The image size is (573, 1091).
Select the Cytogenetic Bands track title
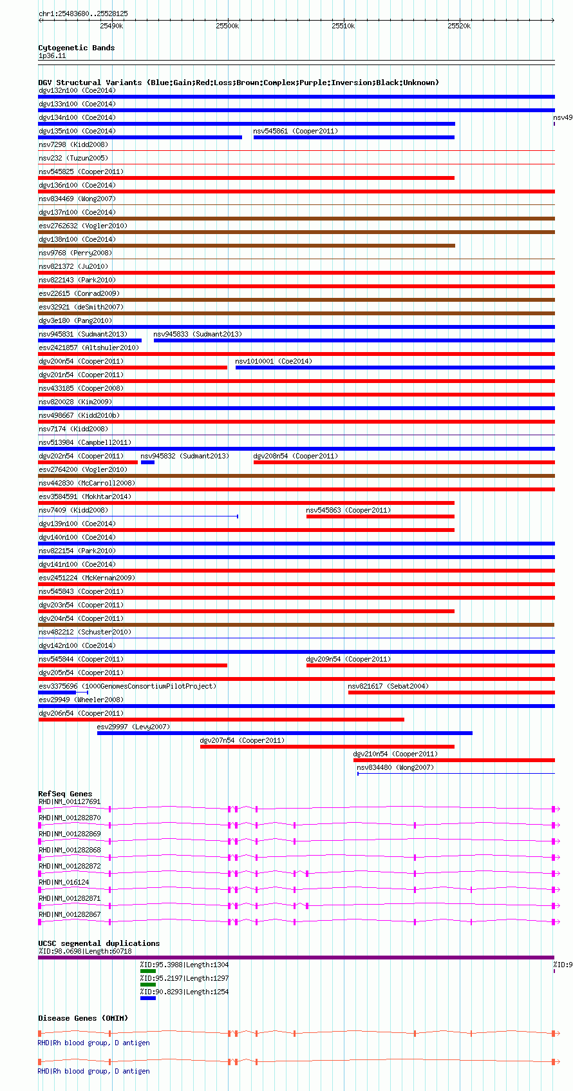click(77, 48)
